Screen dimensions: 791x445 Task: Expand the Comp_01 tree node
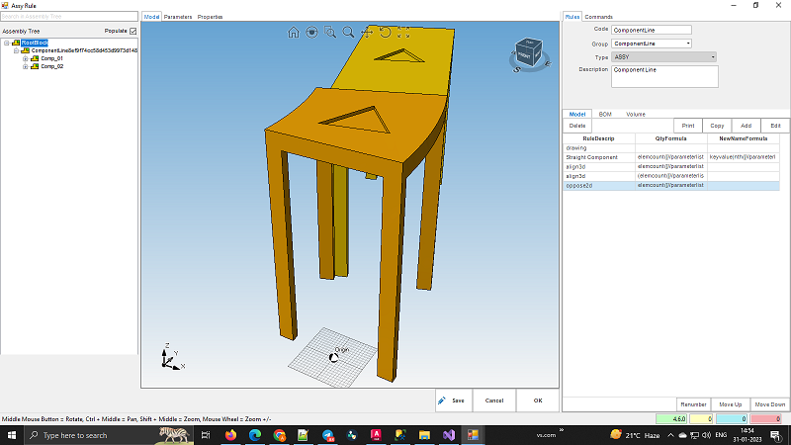25,58
